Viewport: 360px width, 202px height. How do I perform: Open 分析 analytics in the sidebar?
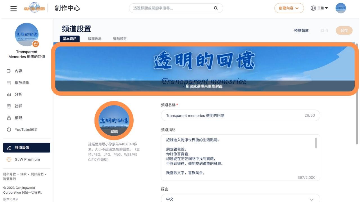point(18,95)
